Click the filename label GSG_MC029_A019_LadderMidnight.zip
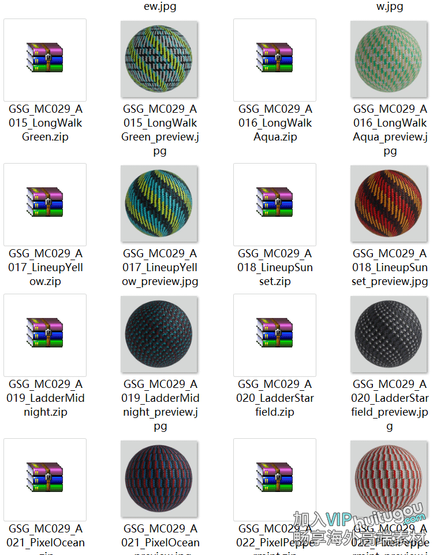Screen dimensions: 433x555 tap(45, 398)
